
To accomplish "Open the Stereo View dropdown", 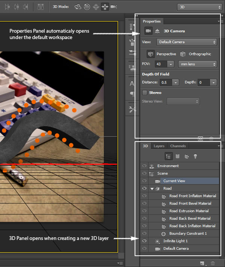I will coord(183,101).
